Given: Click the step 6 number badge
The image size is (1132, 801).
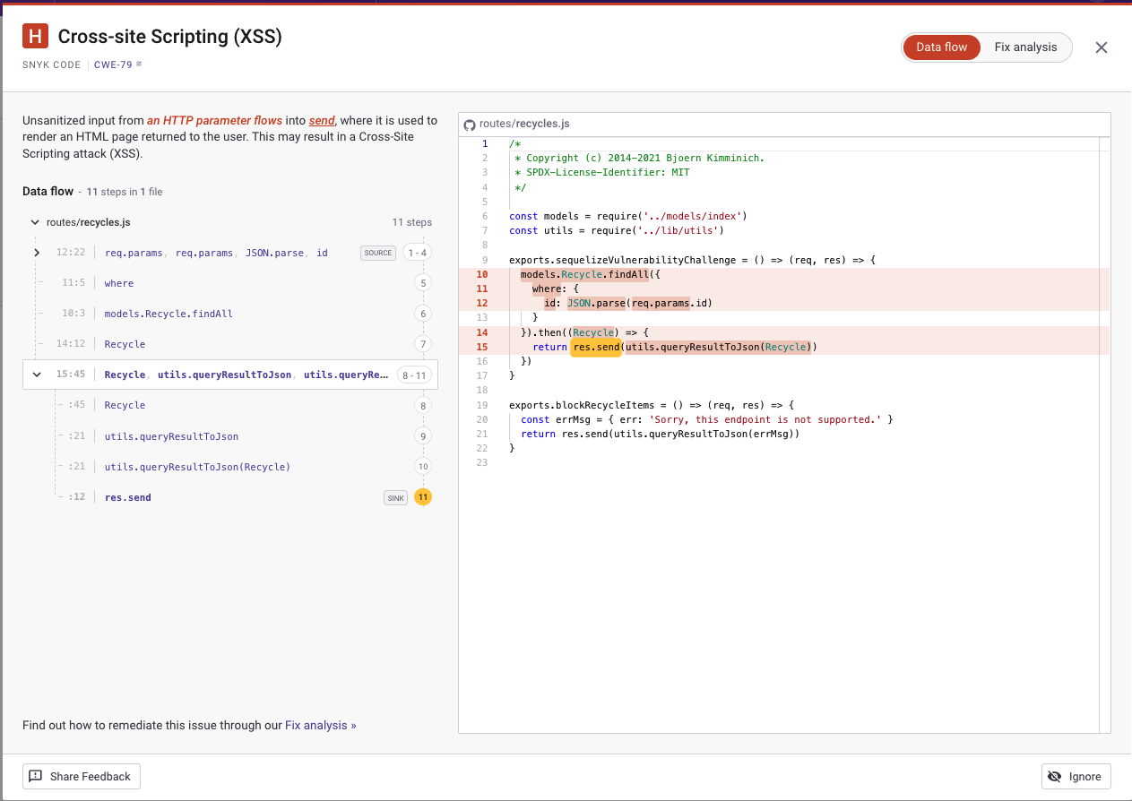Looking at the screenshot, I should click(423, 314).
